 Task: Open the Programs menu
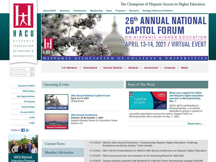pyautogui.click(x=120, y=11)
